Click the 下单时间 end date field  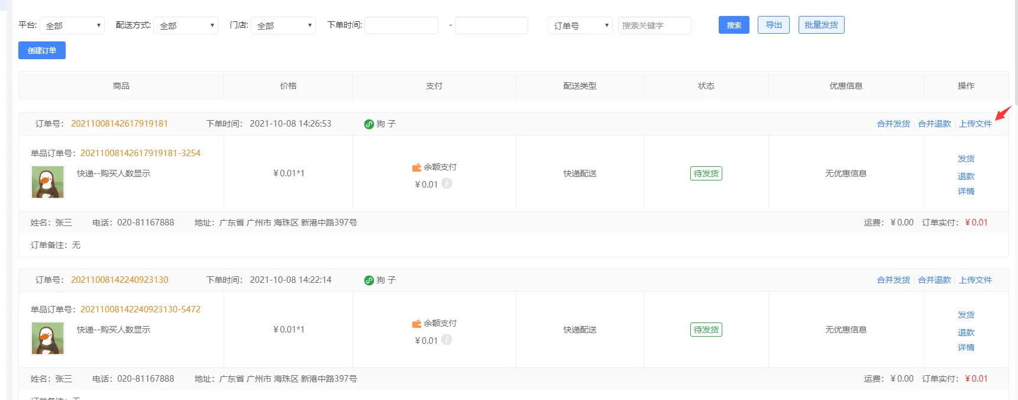[x=492, y=25]
